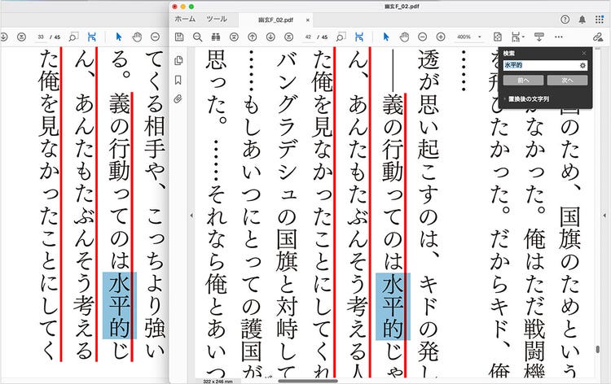Open the more tools ellipsis menu
The height and width of the screenshot is (384, 611).
(558, 37)
